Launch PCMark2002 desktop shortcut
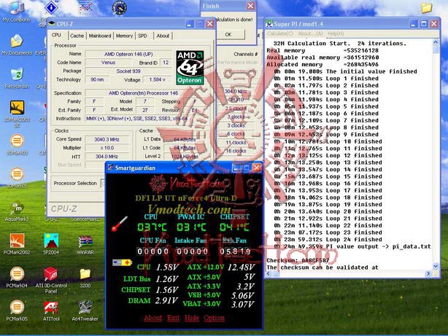The height and width of the screenshot is (336, 448). pos(17,244)
